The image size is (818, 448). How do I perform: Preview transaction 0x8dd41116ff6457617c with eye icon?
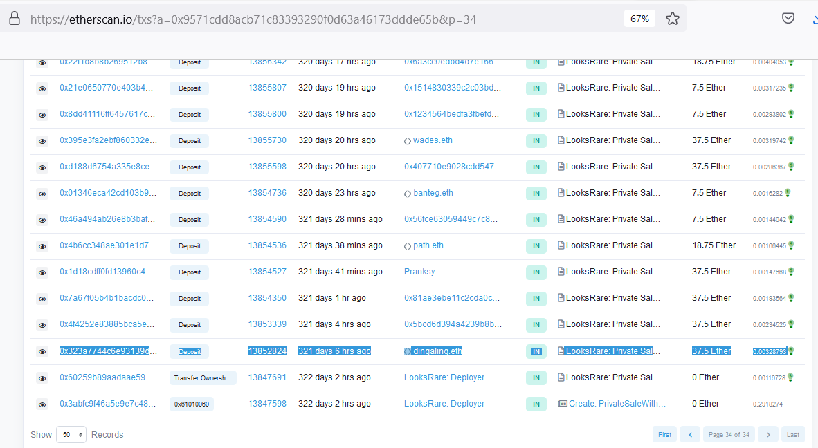tap(42, 115)
